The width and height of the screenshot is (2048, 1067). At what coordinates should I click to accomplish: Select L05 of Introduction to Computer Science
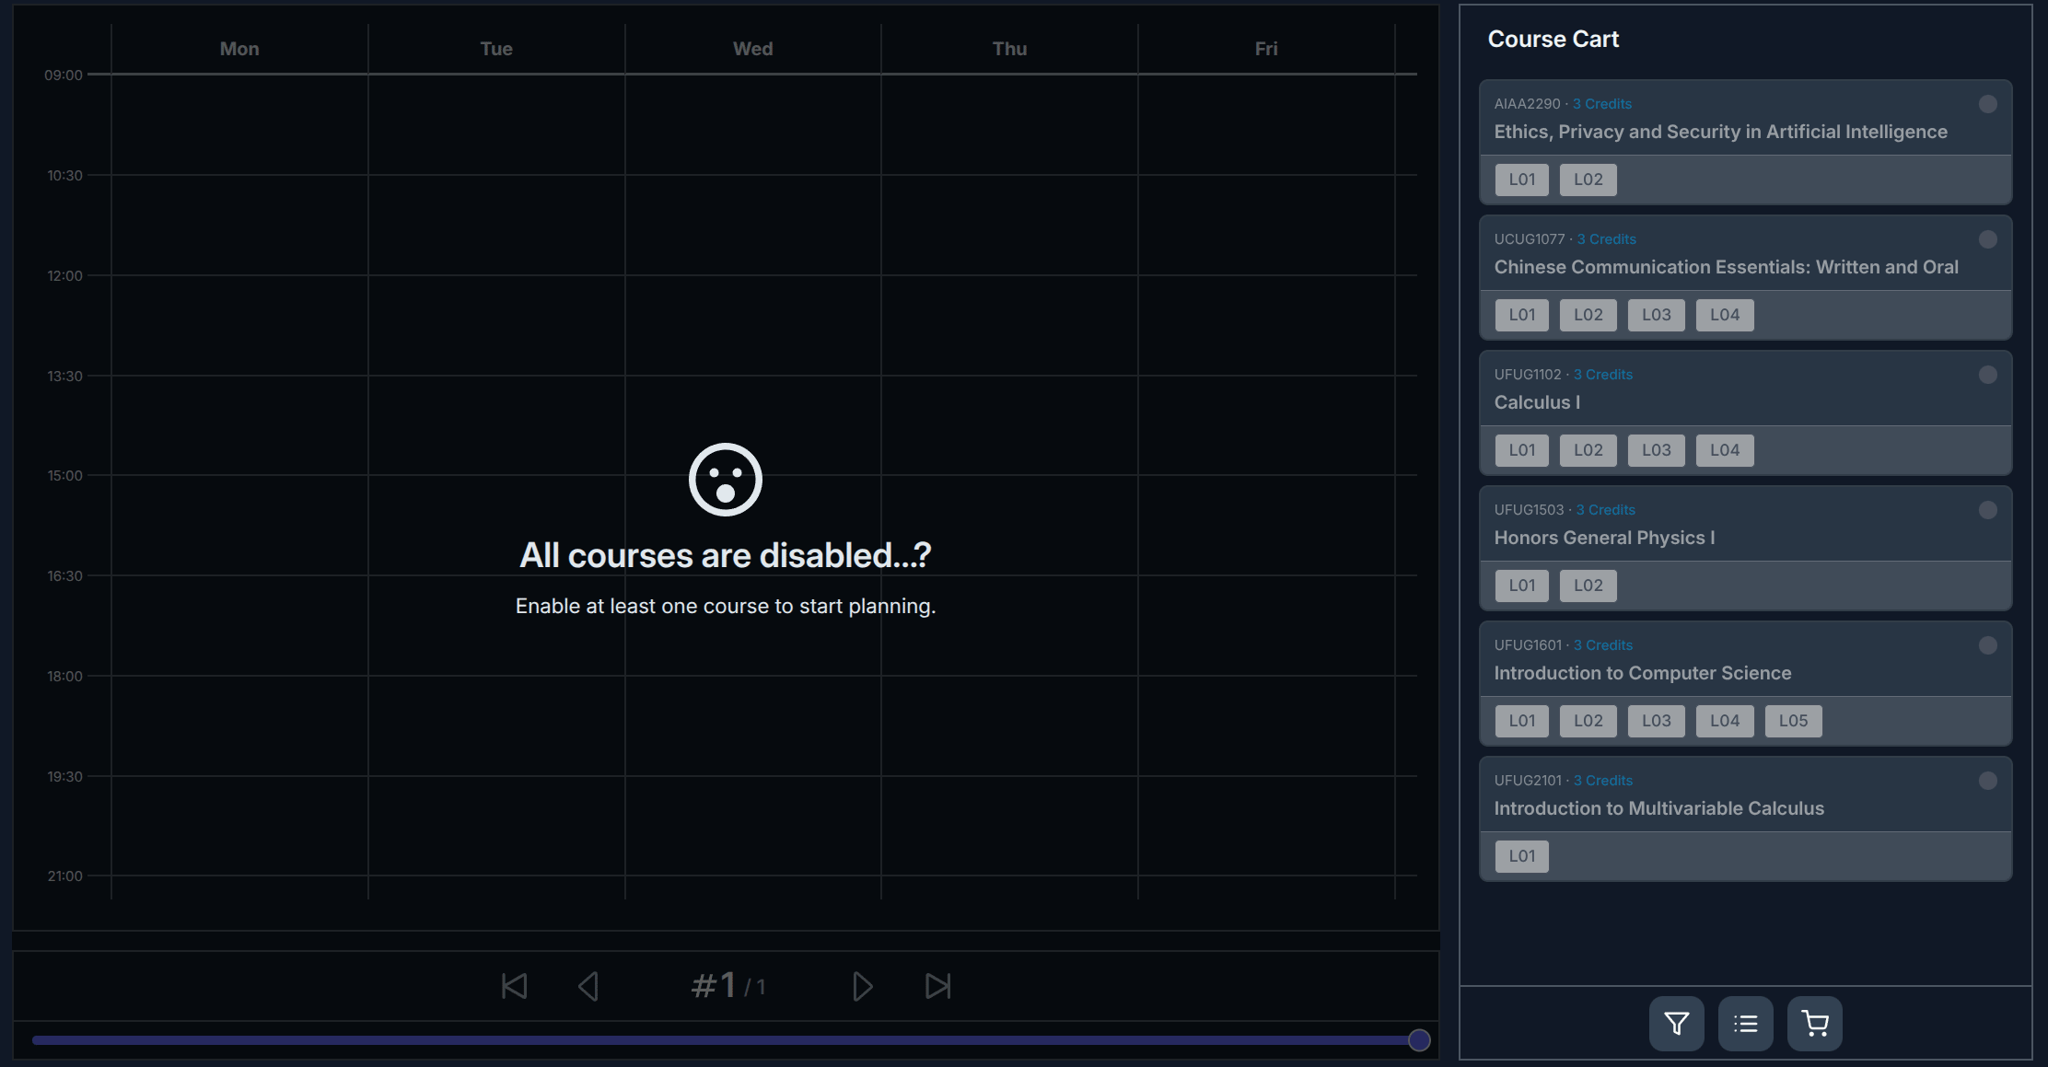click(x=1792, y=721)
